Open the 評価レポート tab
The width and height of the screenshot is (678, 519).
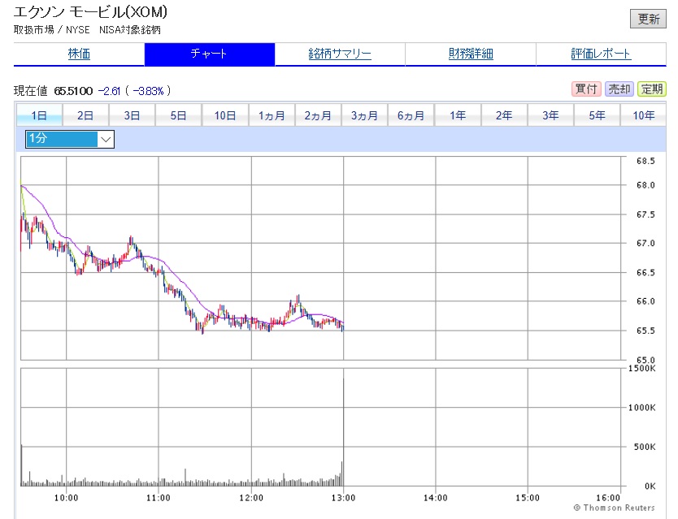pos(601,54)
